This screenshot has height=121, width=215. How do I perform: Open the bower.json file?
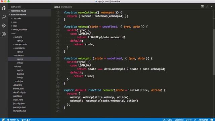click(18, 89)
